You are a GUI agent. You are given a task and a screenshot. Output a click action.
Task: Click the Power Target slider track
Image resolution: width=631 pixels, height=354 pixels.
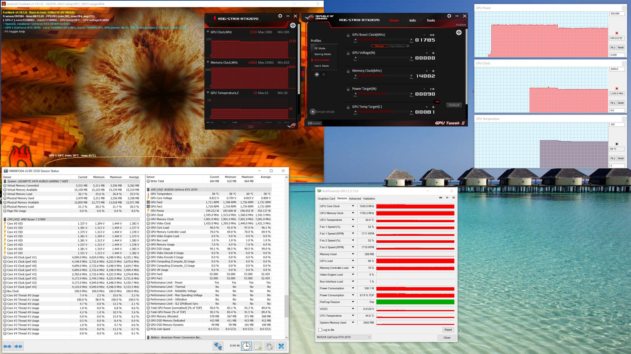(x=383, y=94)
